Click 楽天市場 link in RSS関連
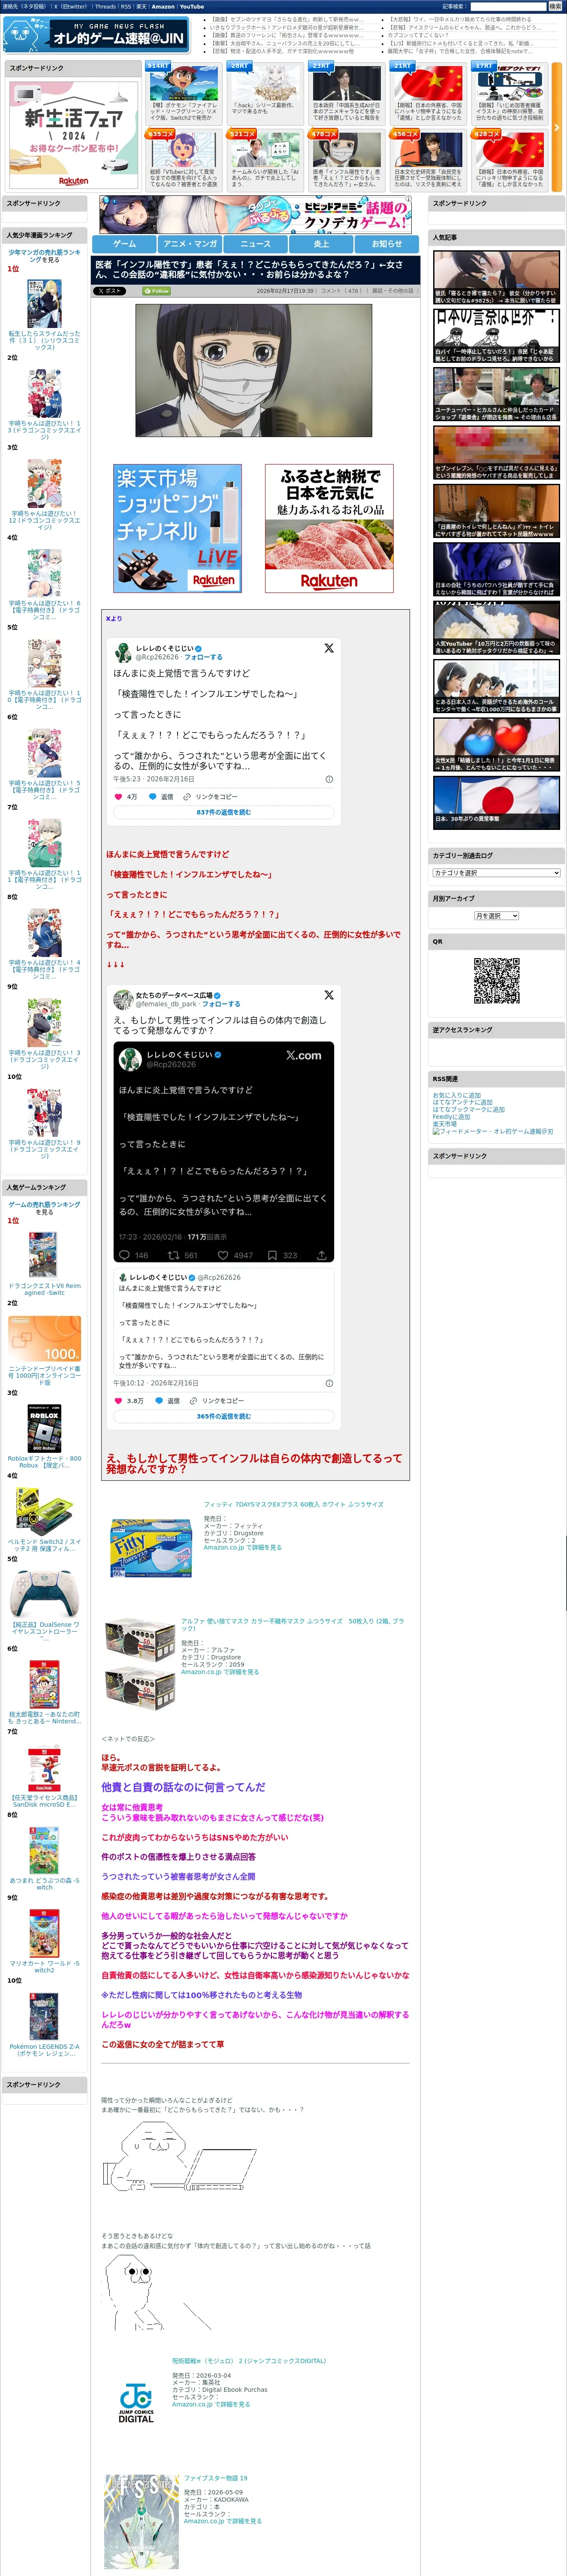 tap(444, 1124)
